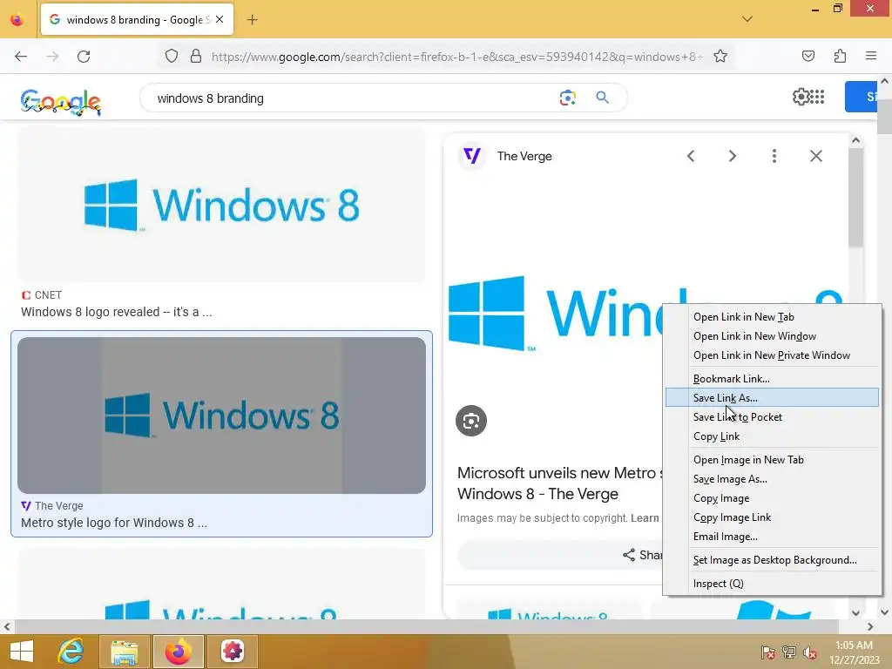This screenshot has width=892, height=669.
Task: Click the Share button in preview panel
Action: coord(643,555)
